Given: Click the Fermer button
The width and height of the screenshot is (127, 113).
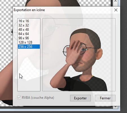Looking at the screenshot, I should [105, 98].
